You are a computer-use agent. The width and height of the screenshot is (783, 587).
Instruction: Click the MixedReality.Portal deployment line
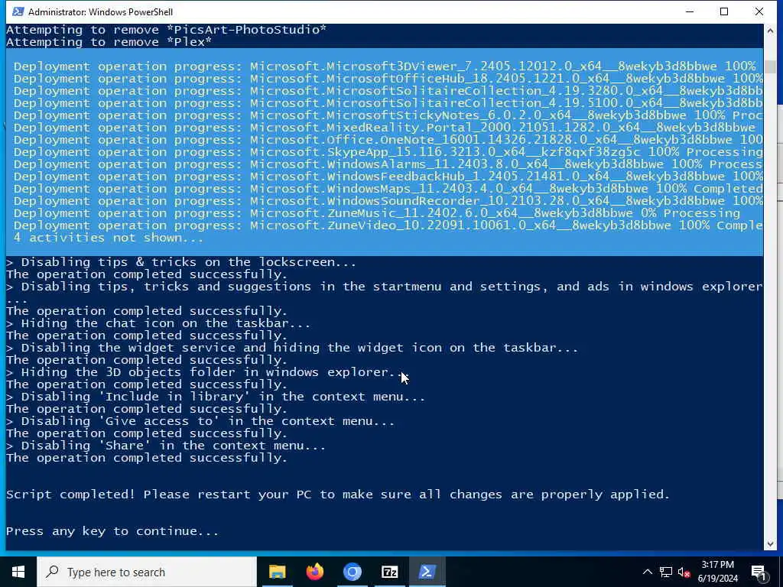tap(385, 128)
